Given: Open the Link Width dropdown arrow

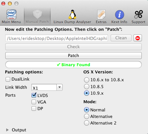Looking at the screenshot, I should [59, 87].
